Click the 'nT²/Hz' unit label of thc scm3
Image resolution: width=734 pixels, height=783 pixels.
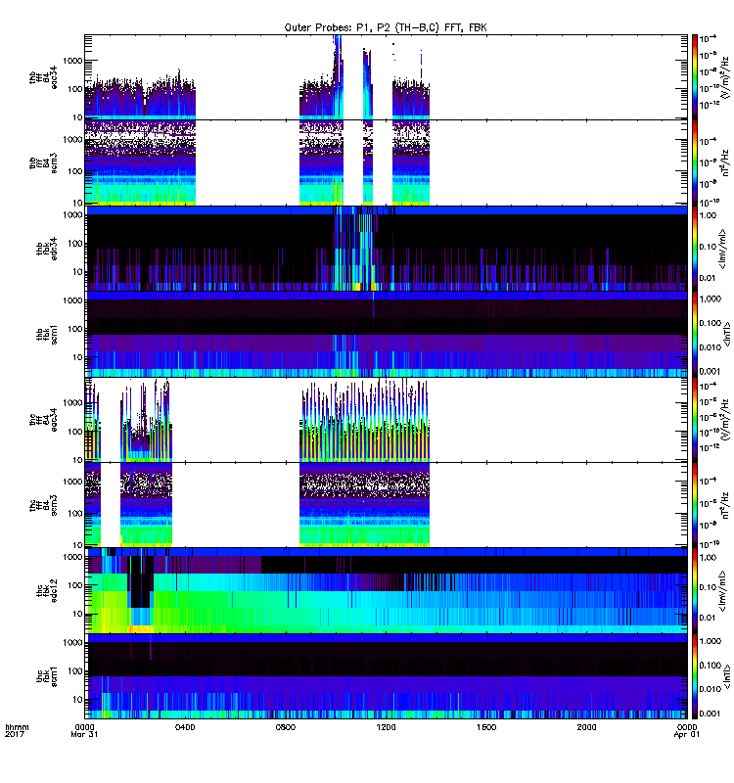[726, 505]
